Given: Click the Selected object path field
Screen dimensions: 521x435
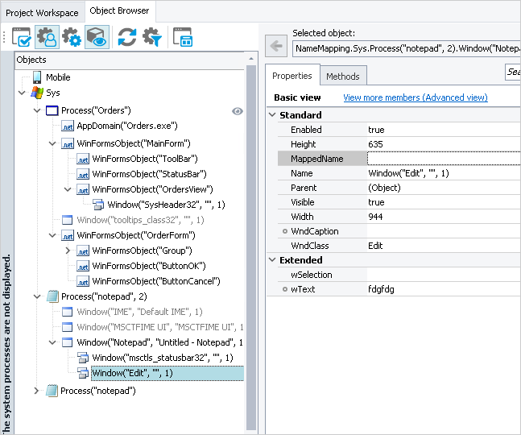Looking at the screenshot, I should click(x=405, y=49).
